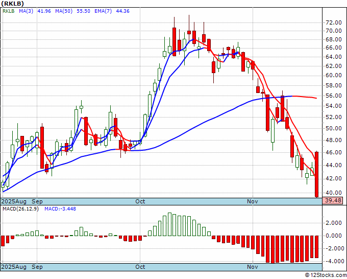The height and width of the screenshot is (279, 347).
Task: Click the 12Stocks.com copyright text
Action: coord(326,275)
